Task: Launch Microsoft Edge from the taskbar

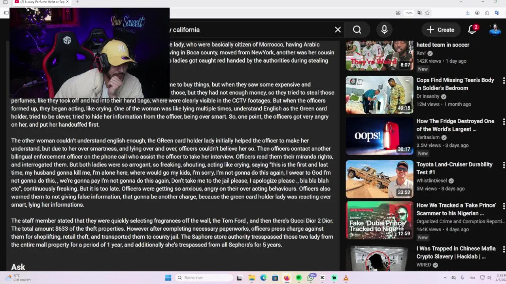Action: point(263,278)
